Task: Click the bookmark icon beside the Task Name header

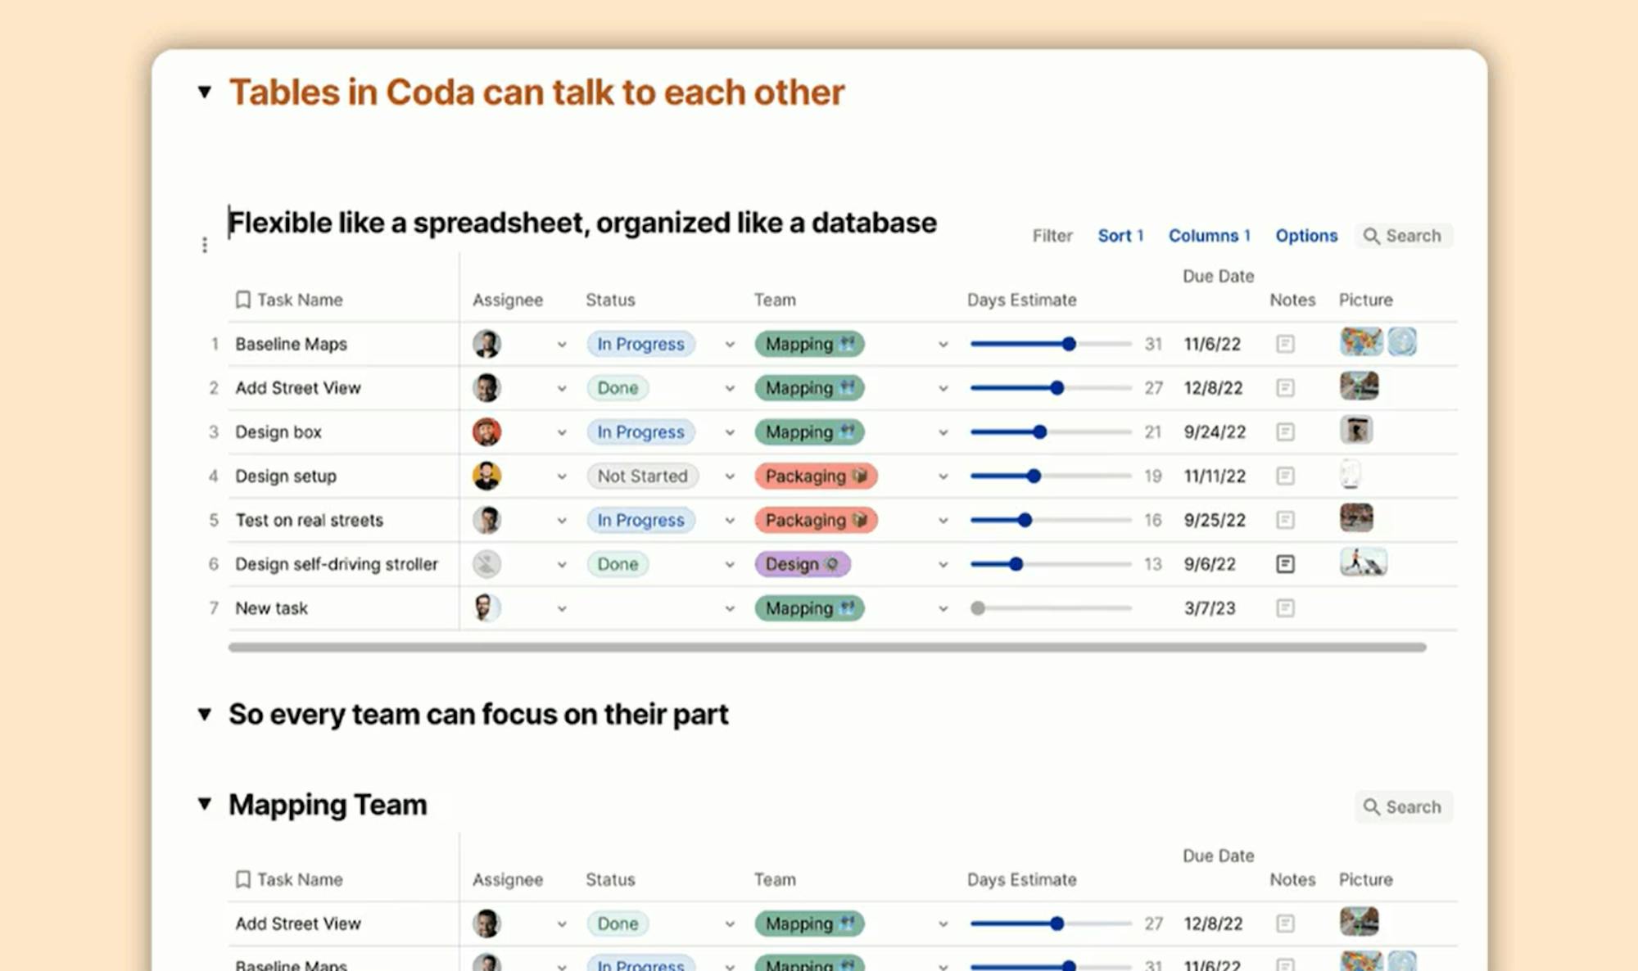Action: tap(242, 300)
